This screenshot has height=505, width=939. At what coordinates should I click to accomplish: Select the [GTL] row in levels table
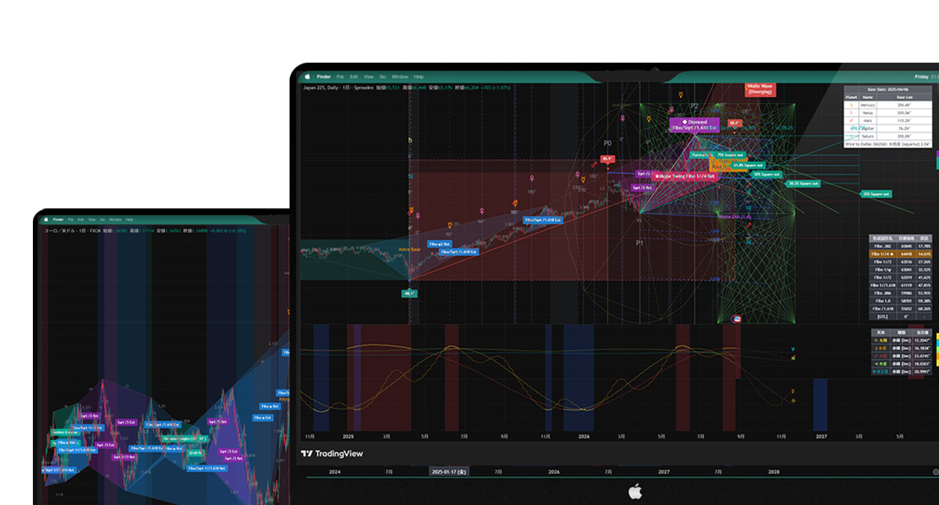[900, 316]
